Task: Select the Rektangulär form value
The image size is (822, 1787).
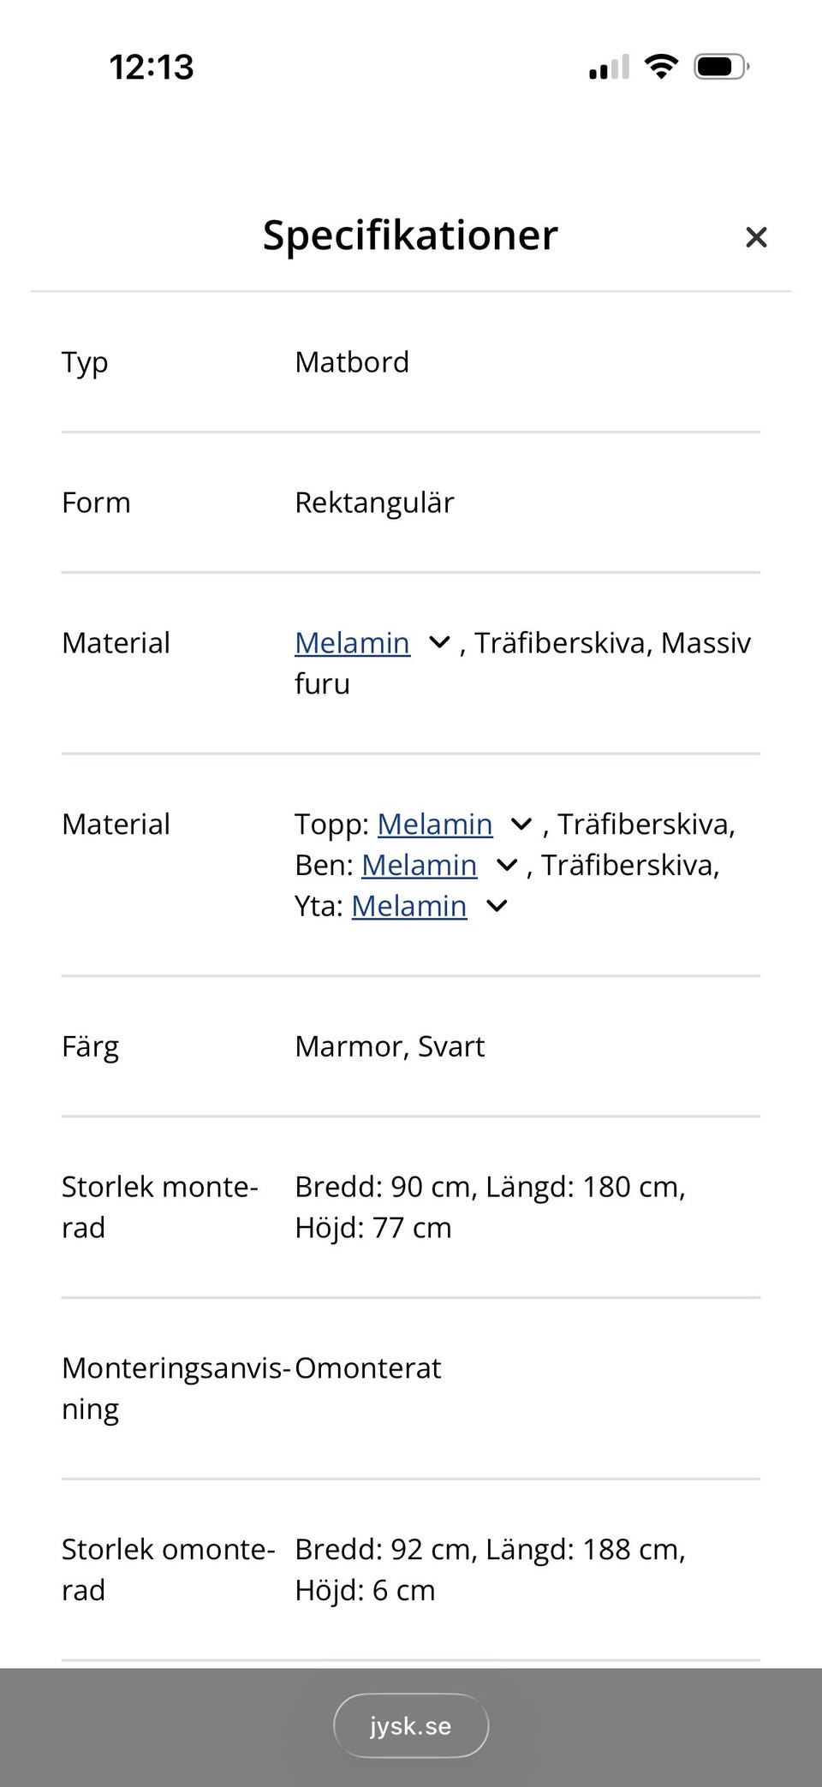Action: 374,503
